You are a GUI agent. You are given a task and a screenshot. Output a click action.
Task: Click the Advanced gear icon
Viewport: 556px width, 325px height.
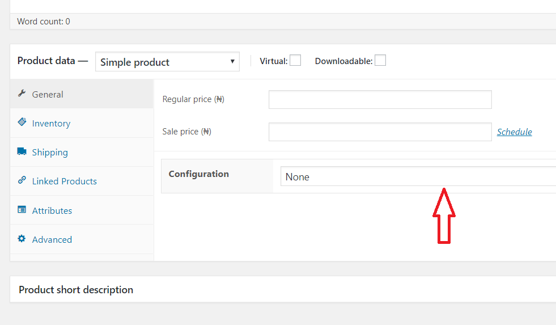click(22, 238)
